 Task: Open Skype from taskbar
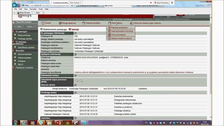41,123
